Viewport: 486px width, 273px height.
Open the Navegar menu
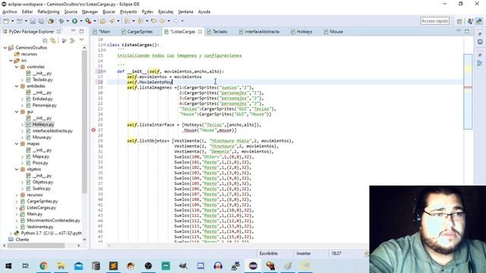[90, 12]
